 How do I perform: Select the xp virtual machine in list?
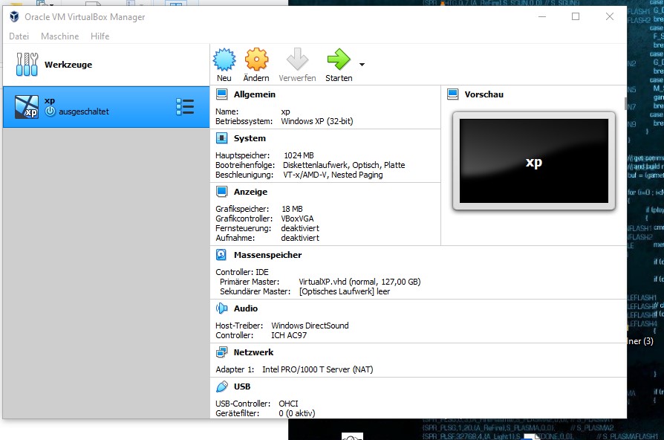point(106,107)
